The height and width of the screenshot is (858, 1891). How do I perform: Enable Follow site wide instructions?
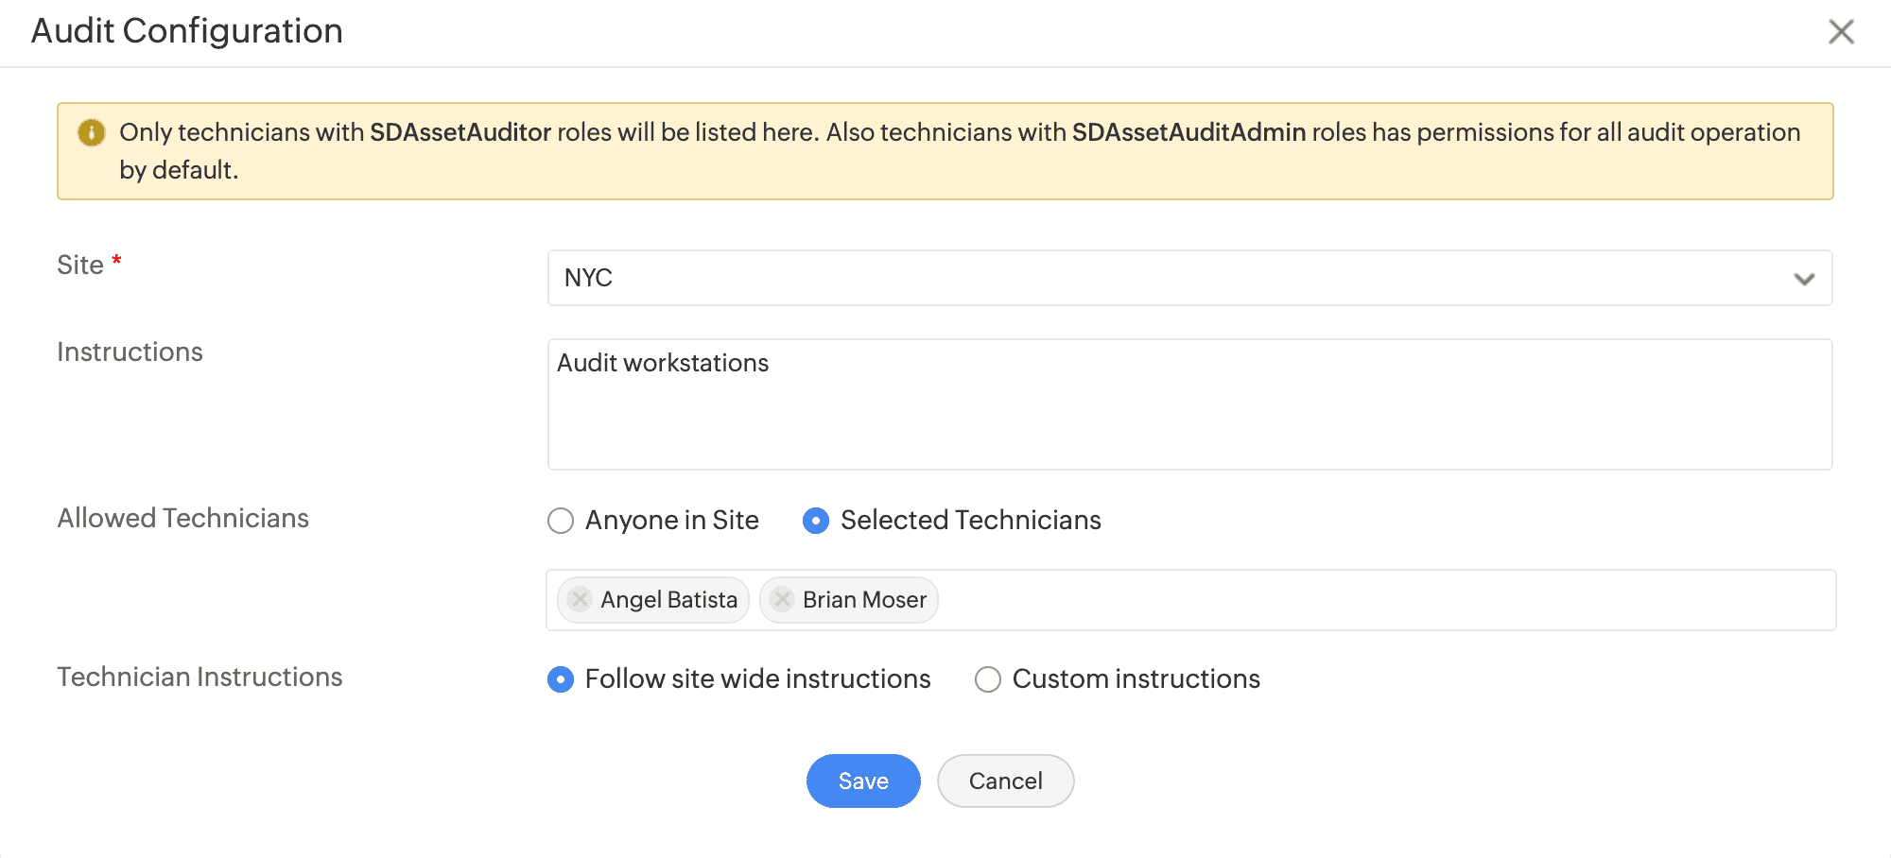tap(561, 679)
